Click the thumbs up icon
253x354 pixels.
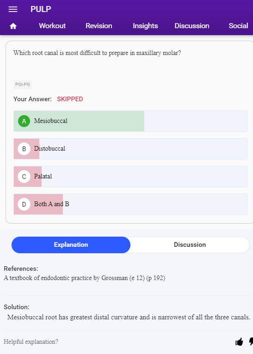point(239,342)
